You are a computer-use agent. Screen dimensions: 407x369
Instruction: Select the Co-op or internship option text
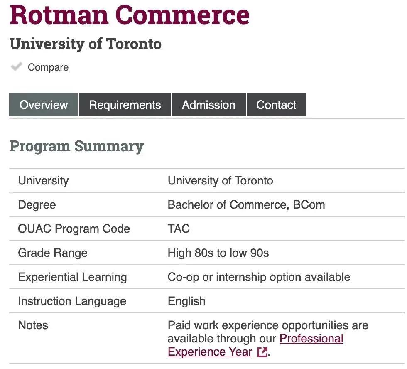click(259, 277)
